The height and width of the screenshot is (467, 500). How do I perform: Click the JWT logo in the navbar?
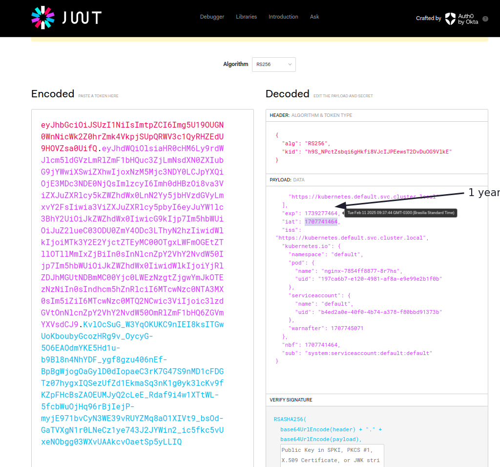point(66,18)
